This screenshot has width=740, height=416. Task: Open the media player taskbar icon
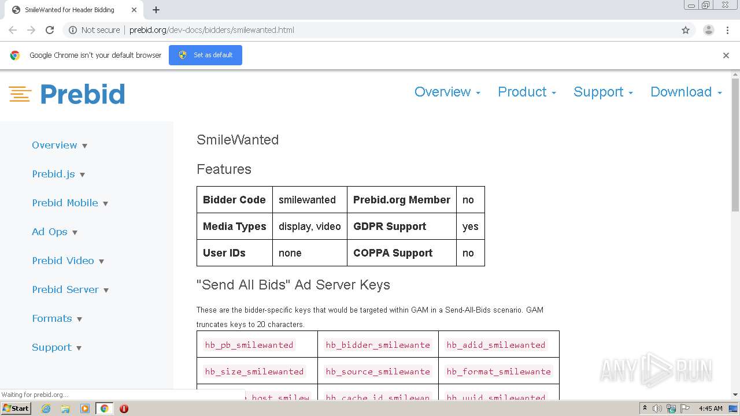coord(85,408)
